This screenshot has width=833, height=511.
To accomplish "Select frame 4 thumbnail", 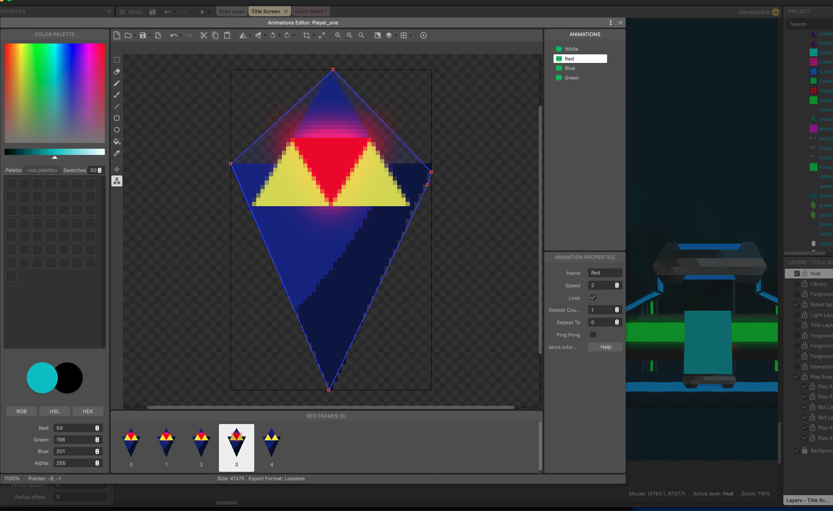I will click(x=272, y=447).
